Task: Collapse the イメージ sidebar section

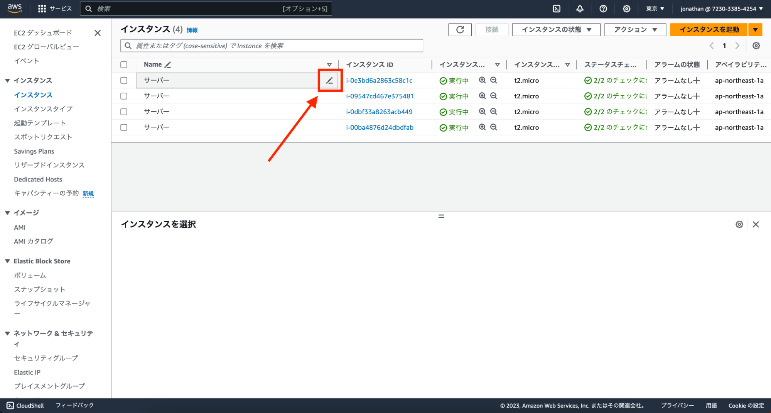Action: click(x=7, y=213)
